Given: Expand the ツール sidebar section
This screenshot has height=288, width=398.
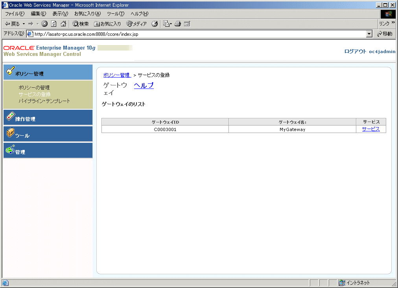Looking at the screenshot, I should point(48,134).
